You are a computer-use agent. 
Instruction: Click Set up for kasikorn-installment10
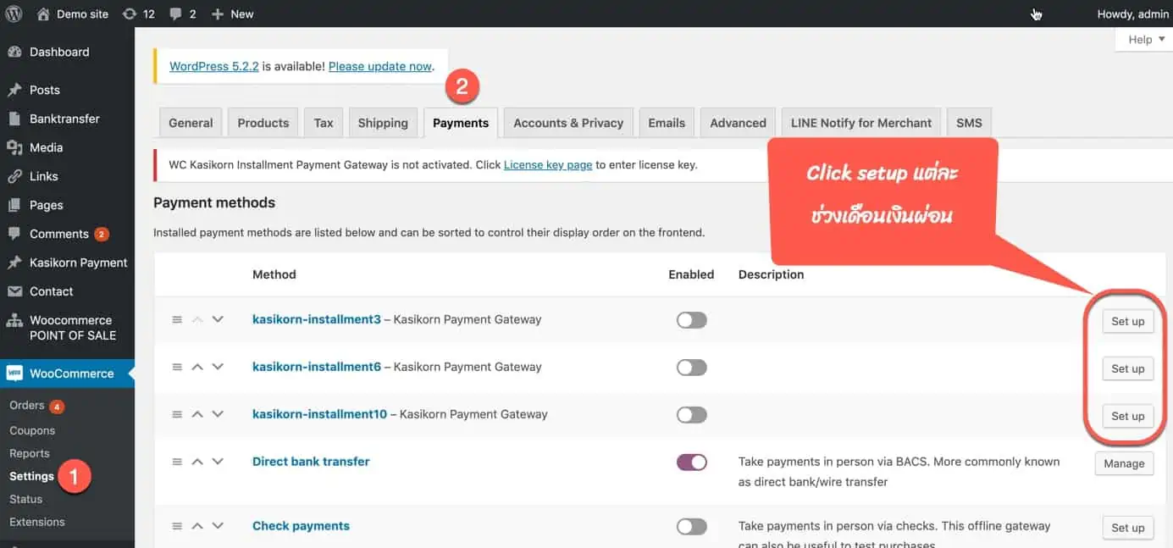coord(1127,416)
